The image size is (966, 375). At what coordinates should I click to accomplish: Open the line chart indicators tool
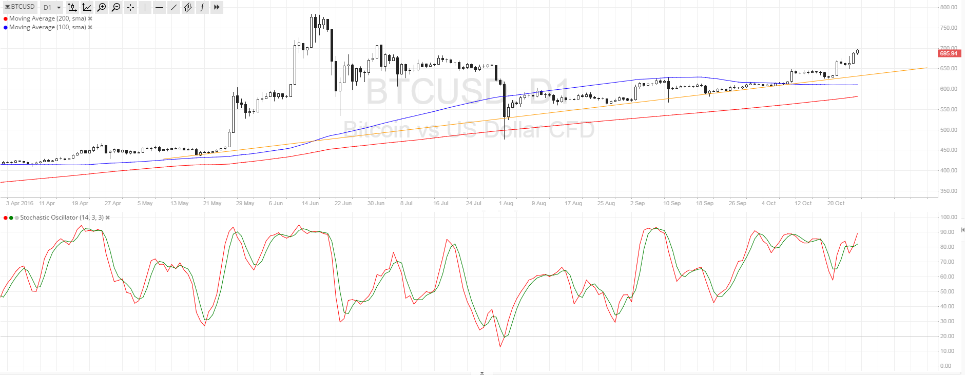click(87, 7)
